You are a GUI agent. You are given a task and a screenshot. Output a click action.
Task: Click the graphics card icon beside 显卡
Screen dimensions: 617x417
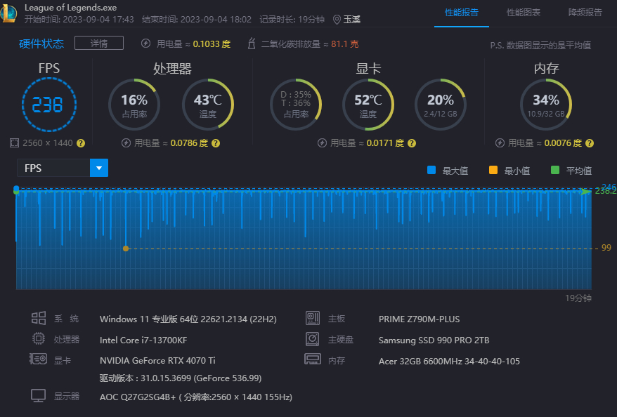coord(39,359)
